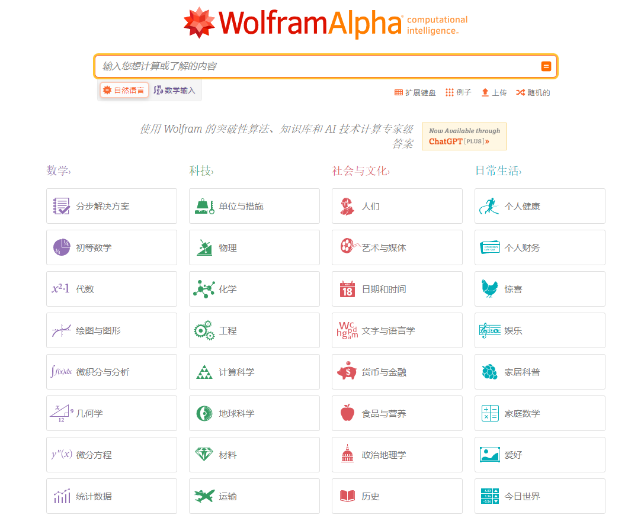The height and width of the screenshot is (518, 644).
Task: Open the 数学 category heading
Action: coord(58,170)
